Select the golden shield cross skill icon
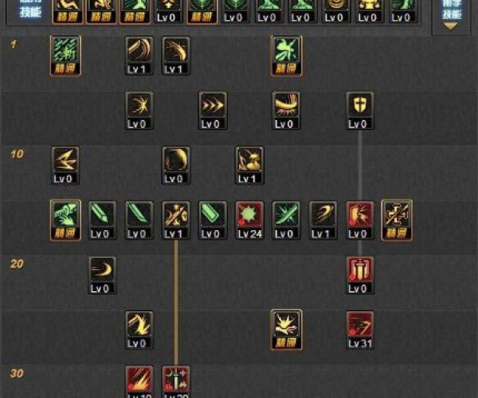The width and height of the screenshot is (478, 398). pyautogui.click(x=360, y=111)
